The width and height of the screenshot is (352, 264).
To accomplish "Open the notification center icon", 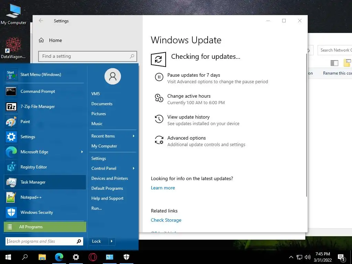I will coord(341,258).
